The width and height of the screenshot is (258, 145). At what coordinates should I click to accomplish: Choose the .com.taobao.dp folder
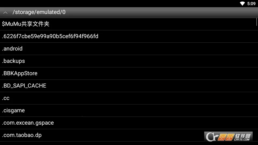point(129,135)
